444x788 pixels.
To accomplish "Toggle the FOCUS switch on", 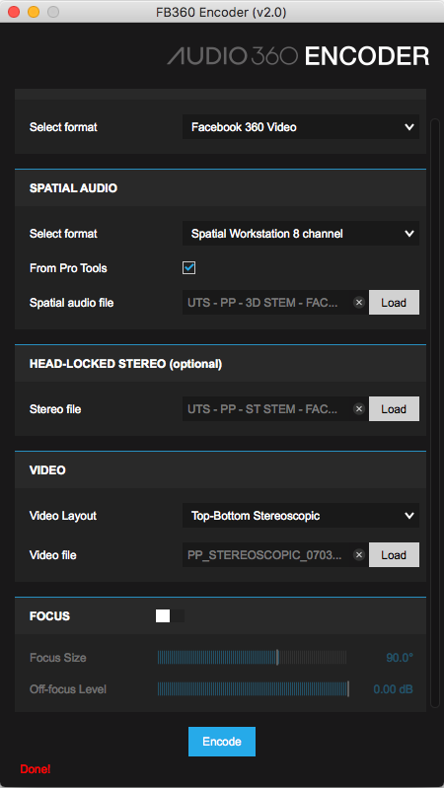I will click(x=170, y=615).
